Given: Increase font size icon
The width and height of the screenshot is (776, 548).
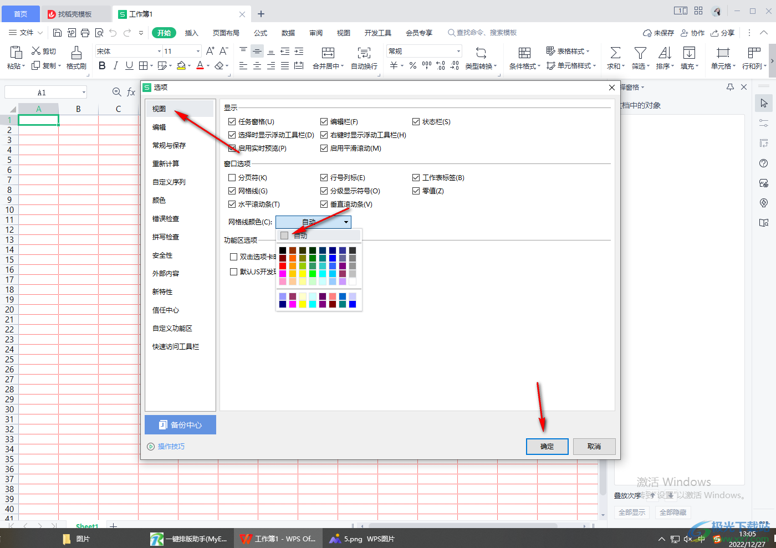Looking at the screenshot, I should coord(210,51).
